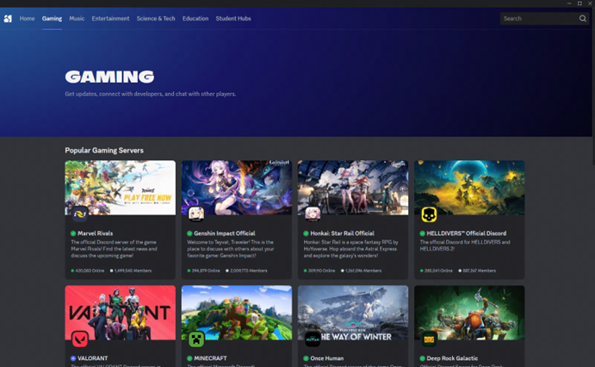The image size is (595, 367).
Task: Click Marvel Rivals online count
Action: [88, 271]
